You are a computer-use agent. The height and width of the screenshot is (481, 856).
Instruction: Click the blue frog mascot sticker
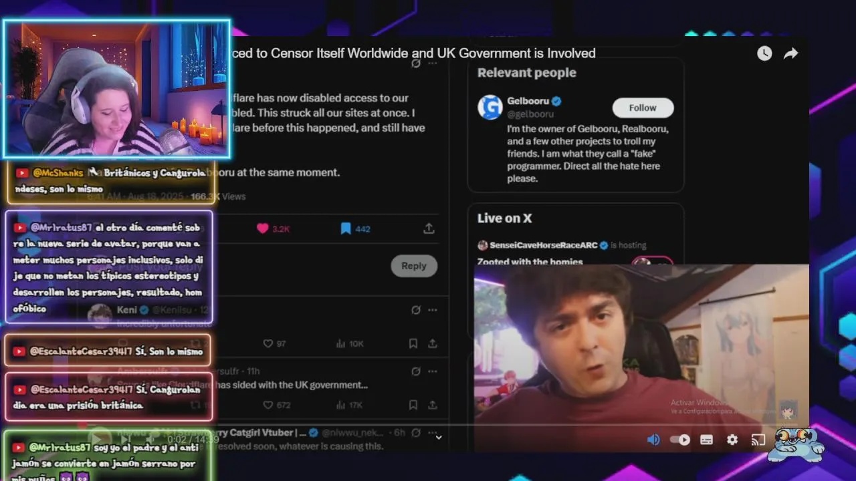coord(795,444)
